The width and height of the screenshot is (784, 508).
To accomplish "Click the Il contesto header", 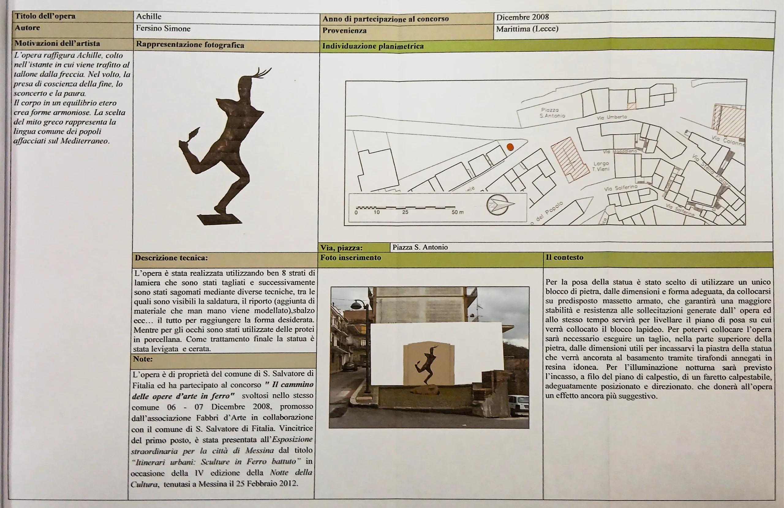I will [x=564, y=258].
